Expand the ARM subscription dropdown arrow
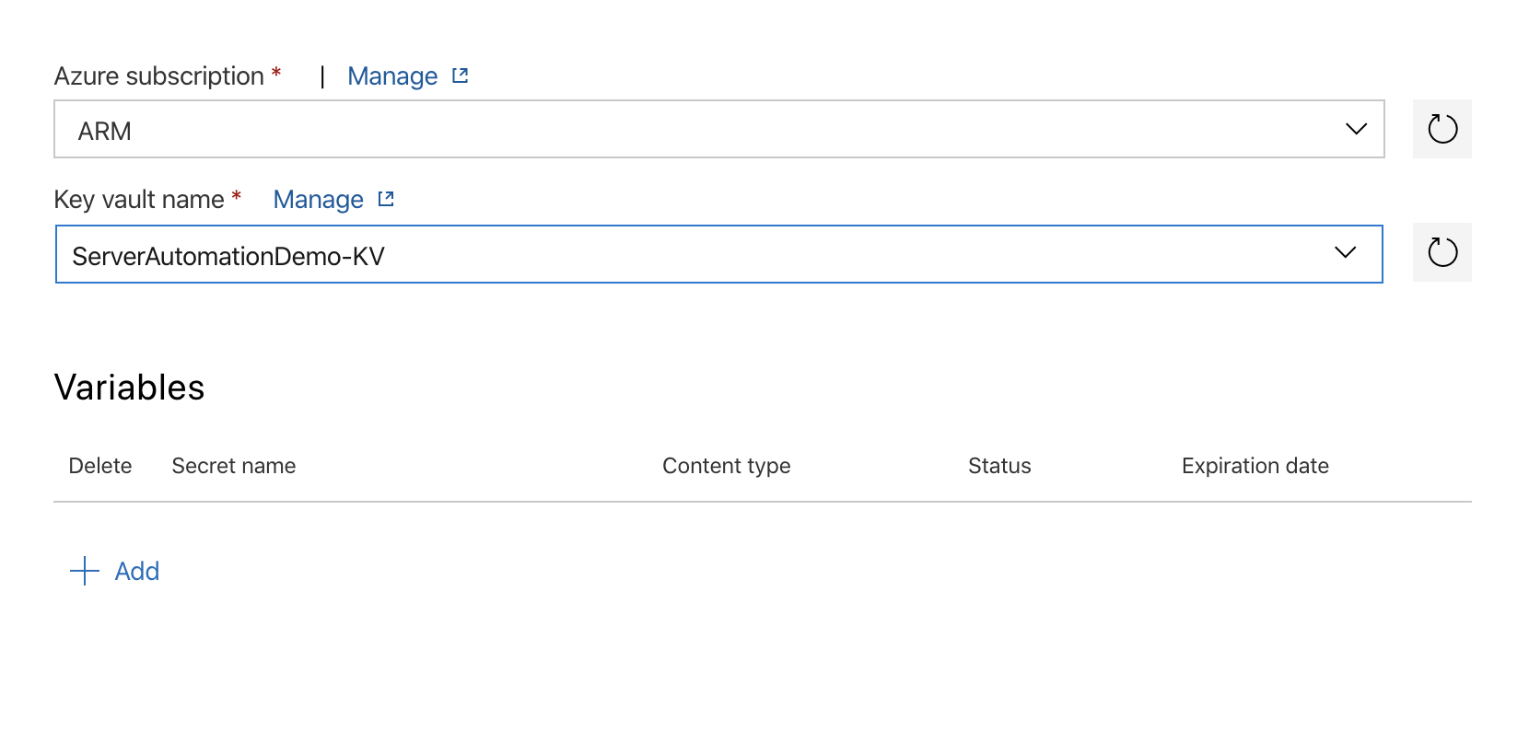The image size is (1529, 742). point(1356,129)
